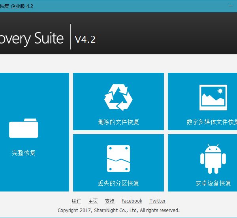
Task: Choose the 删除的文件恢复 label
Action: point(118,122)
